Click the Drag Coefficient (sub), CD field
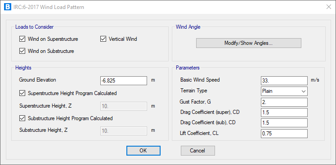 [x=284, y=123]
